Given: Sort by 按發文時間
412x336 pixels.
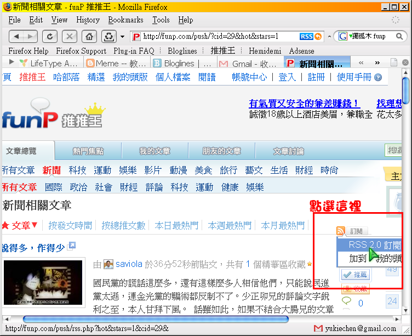Looking at the screenshot, I should click(70, 225).
